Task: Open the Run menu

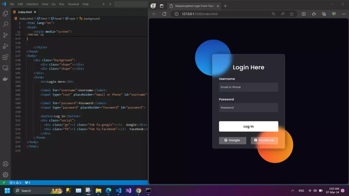Action: tap(62, 4)
